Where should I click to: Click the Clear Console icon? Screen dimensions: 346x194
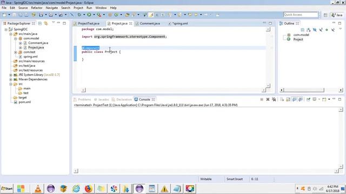[282, 99]
